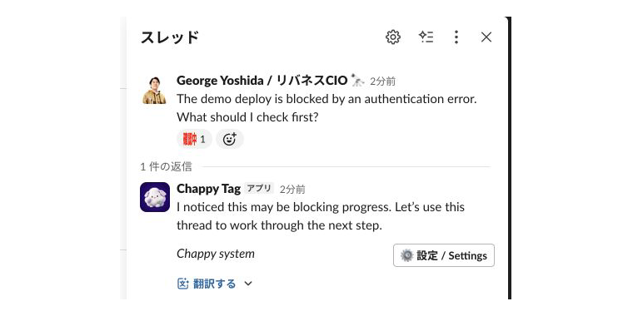Image resolution: width=633 pixels, height=316 pixels.
Task: Expand the dropdown arrow beside 翻訳する
Action: coord(248,284)
